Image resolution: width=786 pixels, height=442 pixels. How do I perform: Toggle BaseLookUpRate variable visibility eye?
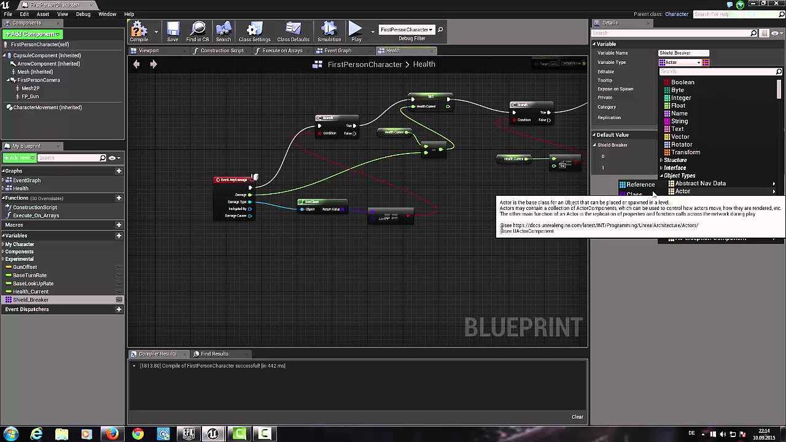[119, 284]
